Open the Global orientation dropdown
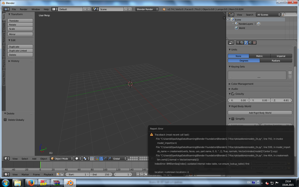 click(119, 159)
